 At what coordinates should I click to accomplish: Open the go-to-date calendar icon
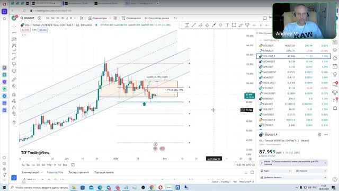click(x=73, y=165)
